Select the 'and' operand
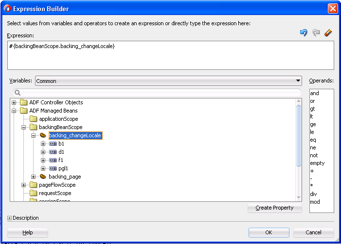341x244 pixels. 314,93
